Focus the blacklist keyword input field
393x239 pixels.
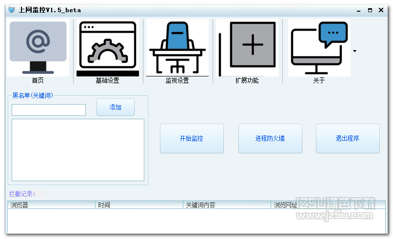coord(49,110)
